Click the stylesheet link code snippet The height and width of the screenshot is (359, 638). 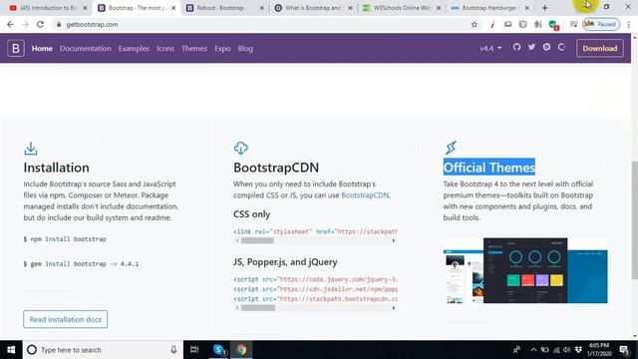[x=315, y=231]
